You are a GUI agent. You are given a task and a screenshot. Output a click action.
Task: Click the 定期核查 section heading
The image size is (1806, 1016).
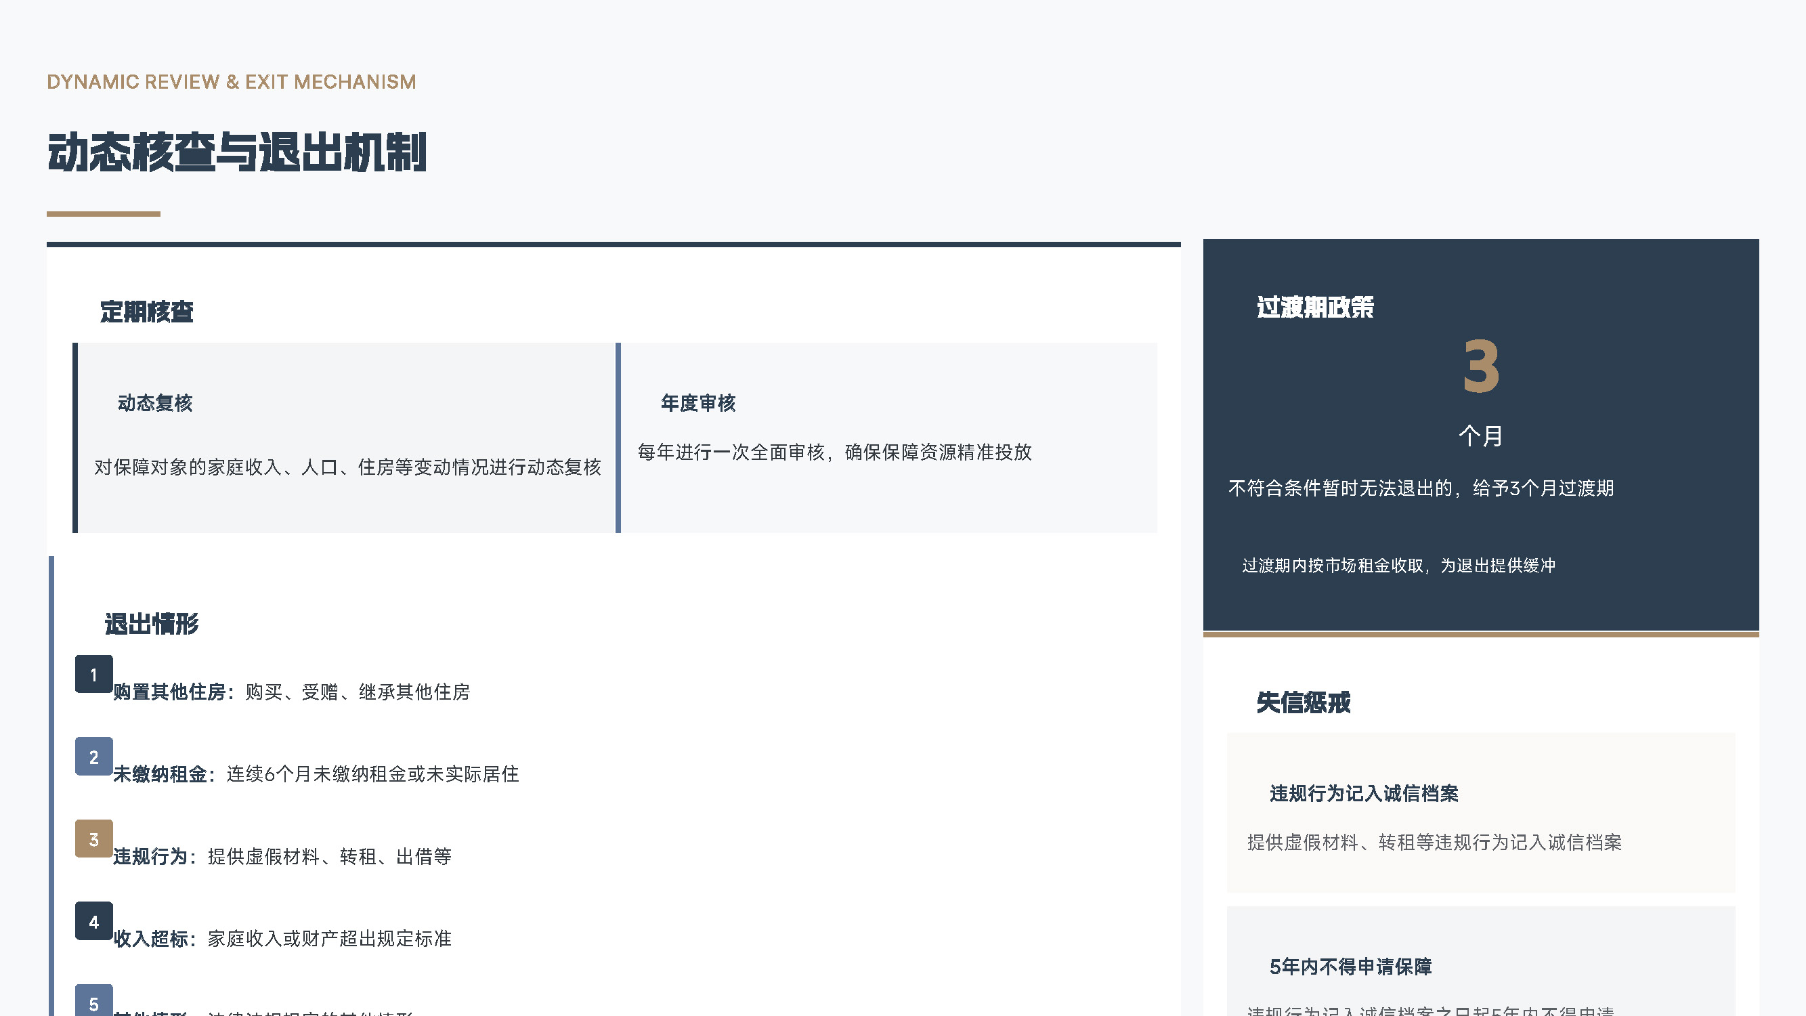[x=146, y=312]
